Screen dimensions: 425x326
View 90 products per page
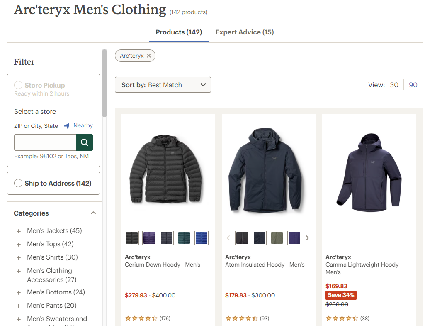[413, 85]
